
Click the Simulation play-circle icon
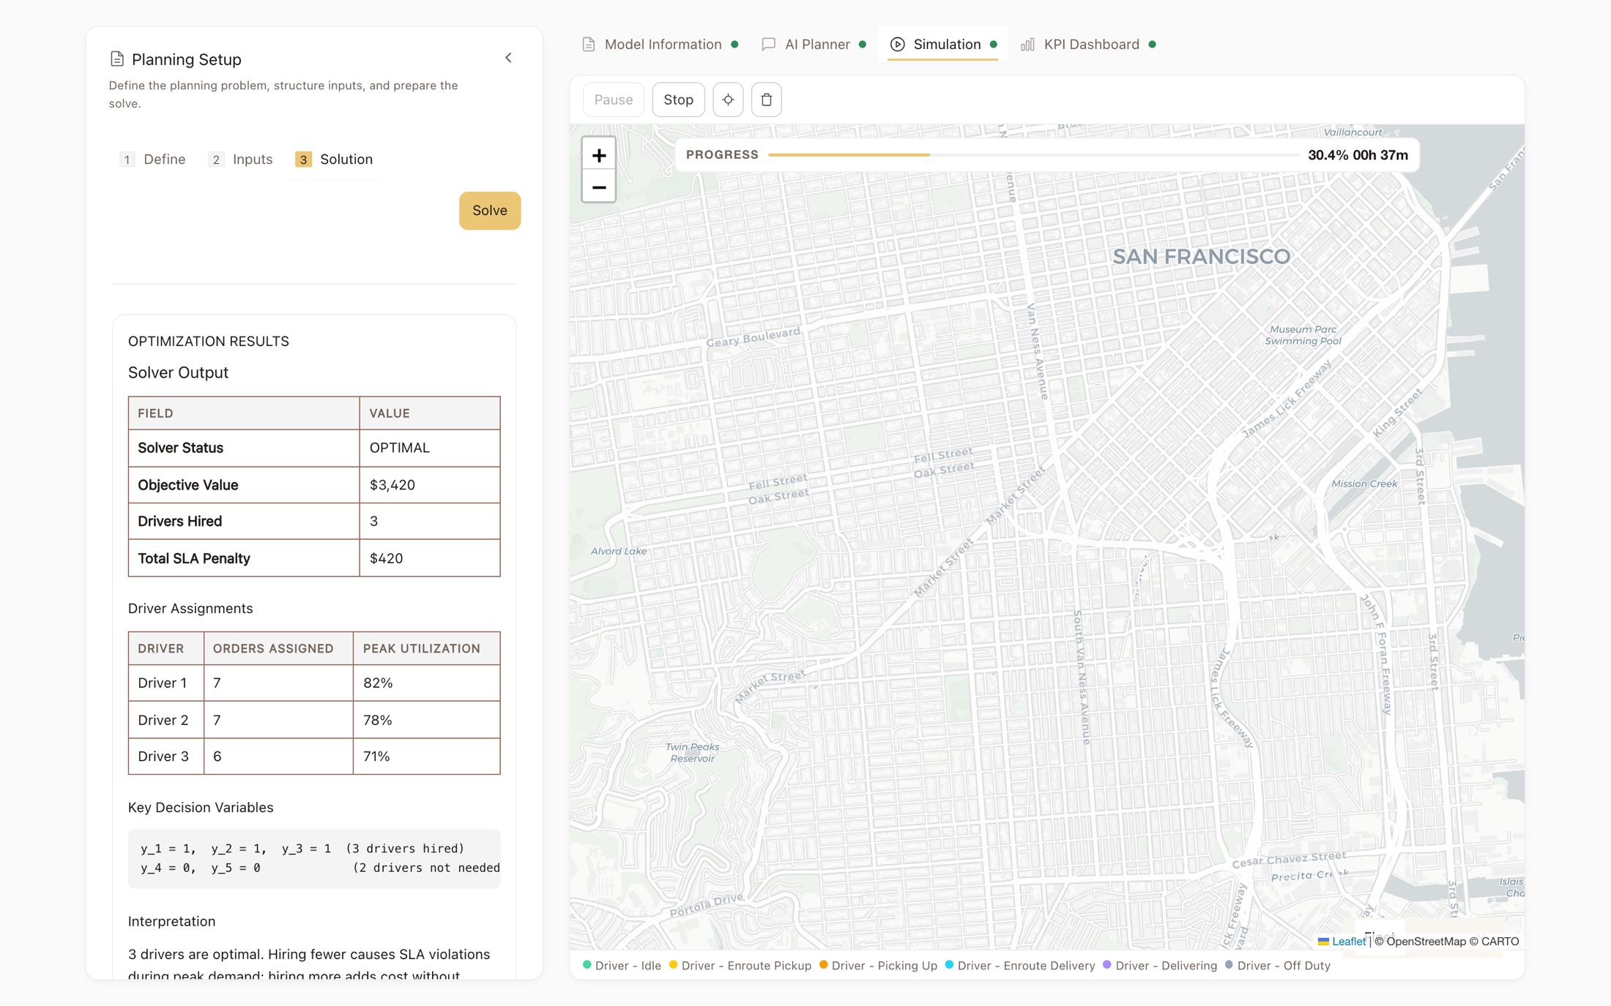897,45
